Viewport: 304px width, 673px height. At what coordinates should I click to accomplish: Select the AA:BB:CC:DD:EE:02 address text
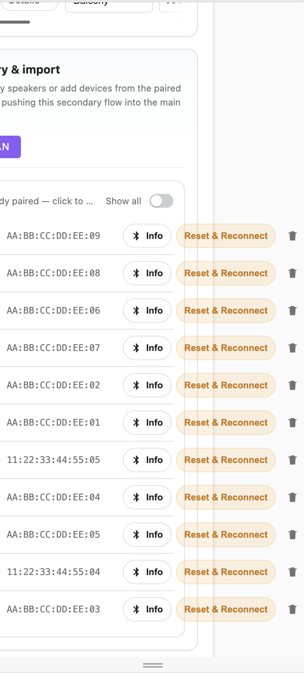[53, 385]
